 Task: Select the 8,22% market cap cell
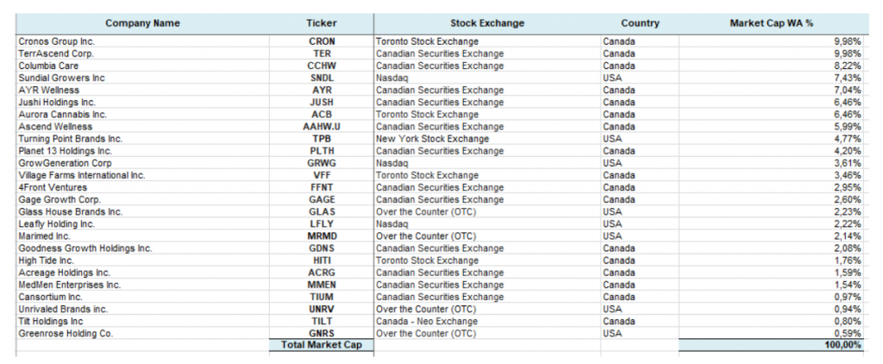[x=772, y=66]
